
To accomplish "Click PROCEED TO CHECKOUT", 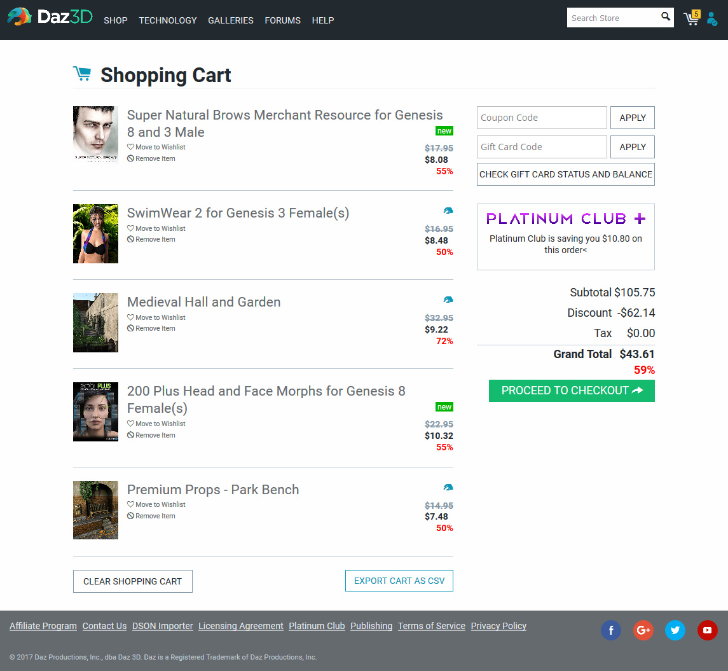I will click(x=571, y=391).
